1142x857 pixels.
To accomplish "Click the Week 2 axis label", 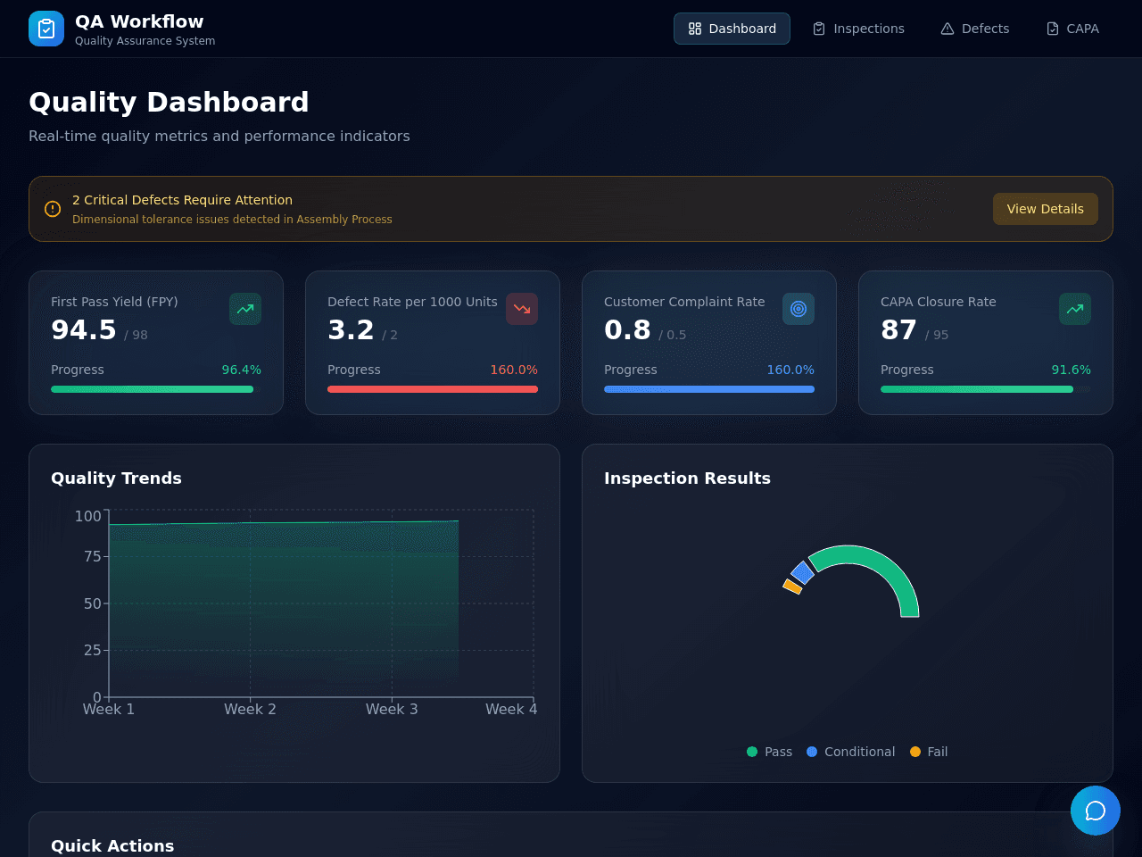I will (x=250, y=709).
